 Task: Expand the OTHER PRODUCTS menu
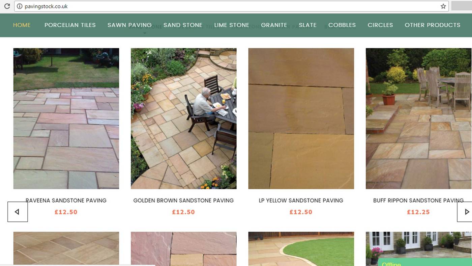[432, 25]
